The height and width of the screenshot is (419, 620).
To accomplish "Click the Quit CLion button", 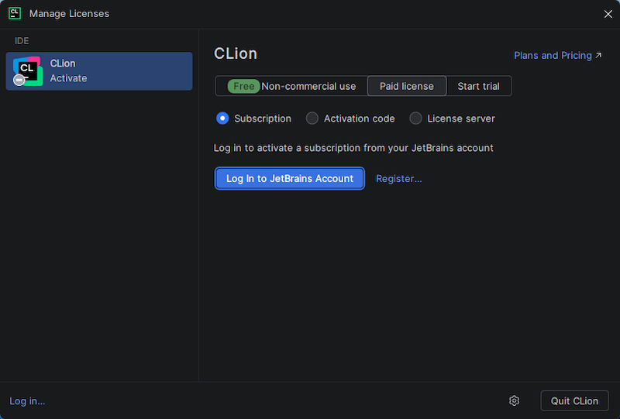I will coord(574,401).
